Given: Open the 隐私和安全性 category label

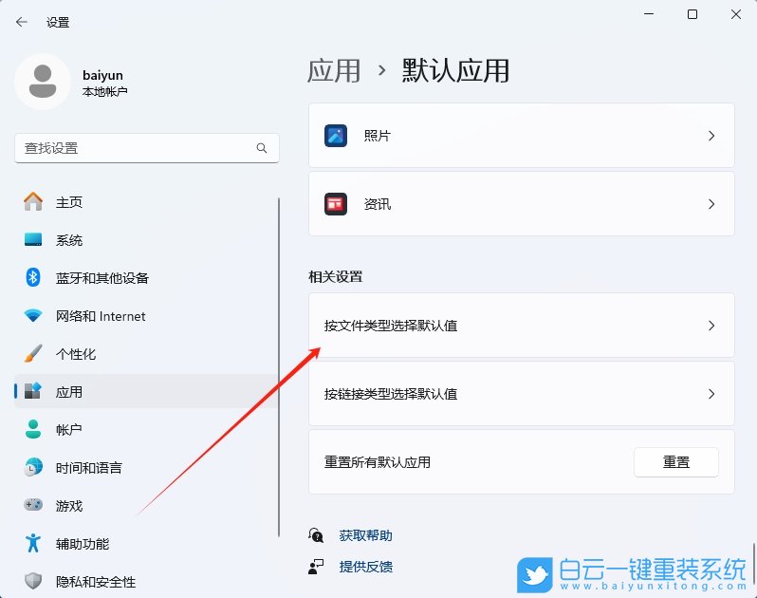Looking at the screenshot, I should click(96, 582).
